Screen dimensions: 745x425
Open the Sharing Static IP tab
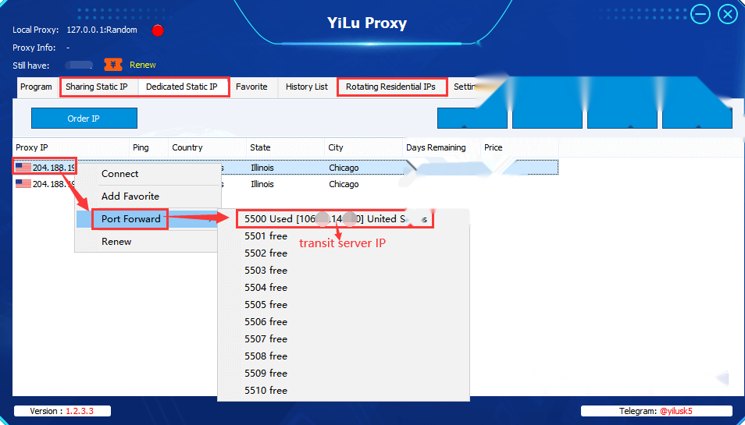pyautogui.click(x=97, y=87)
